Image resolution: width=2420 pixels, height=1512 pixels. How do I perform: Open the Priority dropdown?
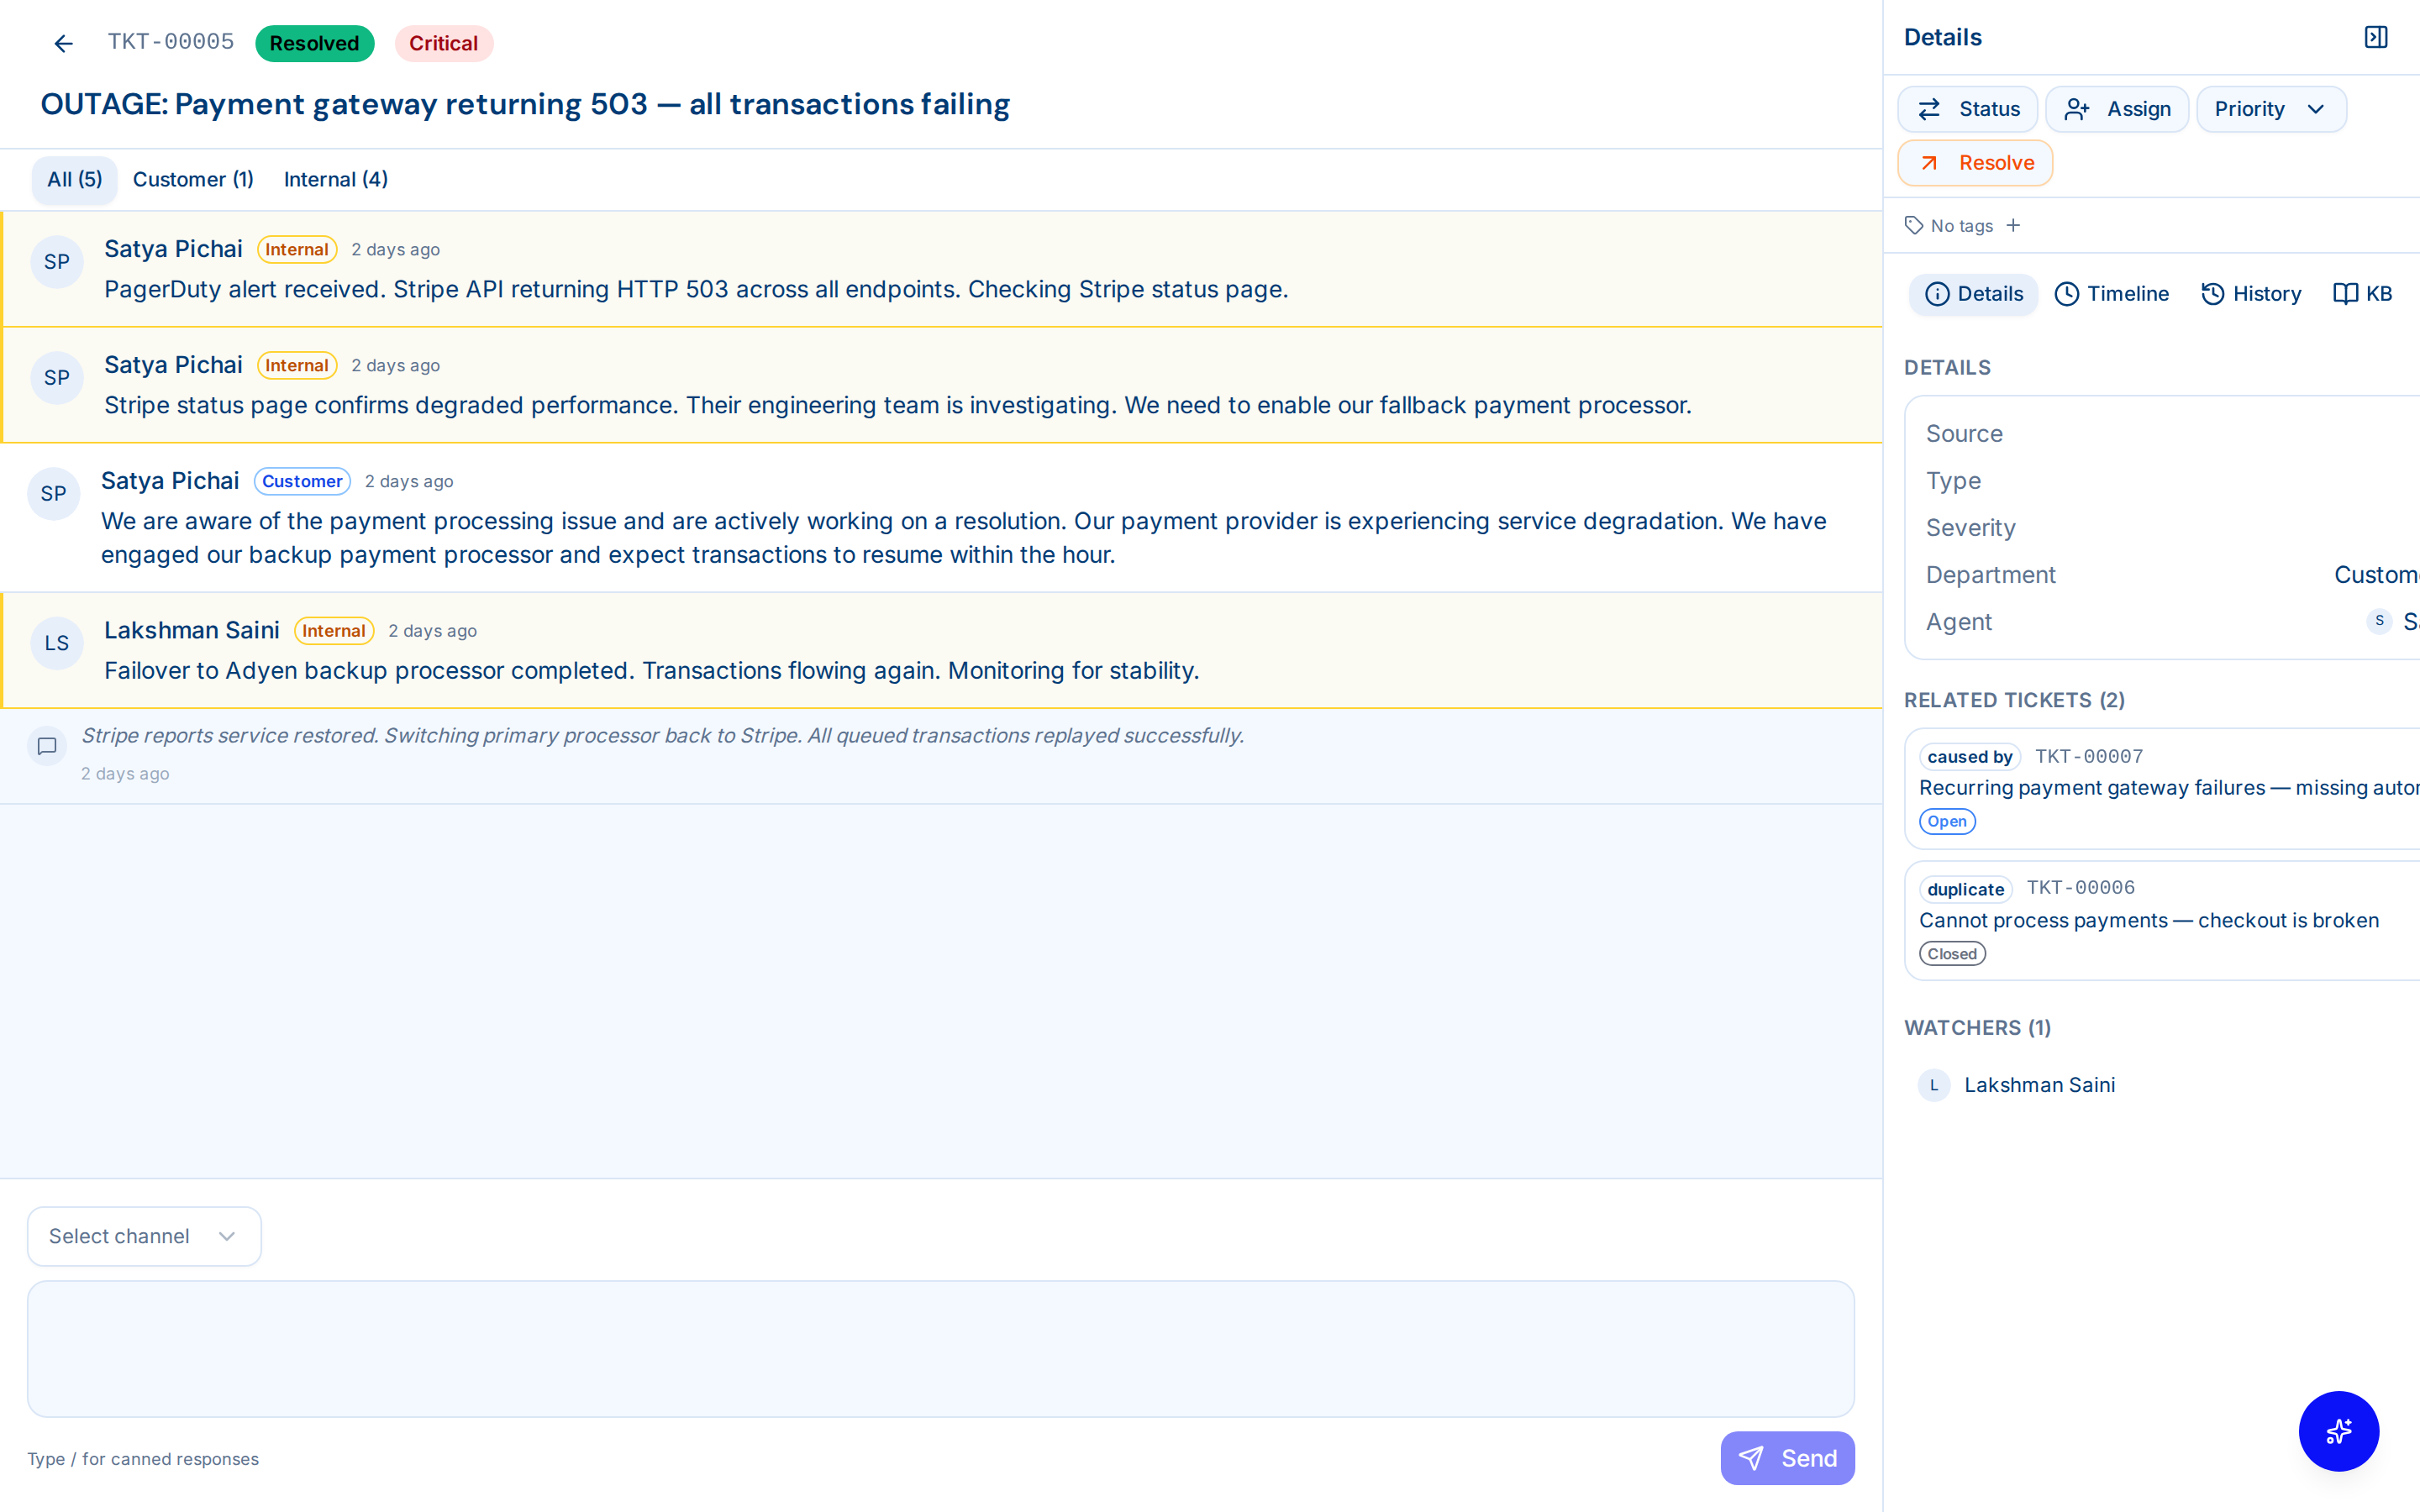[x=2271, y=109]
